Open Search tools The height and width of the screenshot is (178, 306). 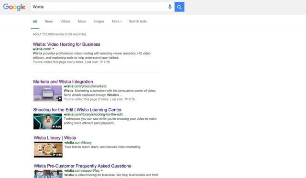[x=138, y=21]
